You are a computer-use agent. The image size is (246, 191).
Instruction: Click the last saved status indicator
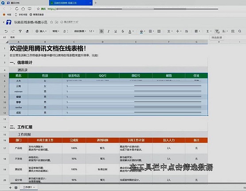click(x=69, y=22)
